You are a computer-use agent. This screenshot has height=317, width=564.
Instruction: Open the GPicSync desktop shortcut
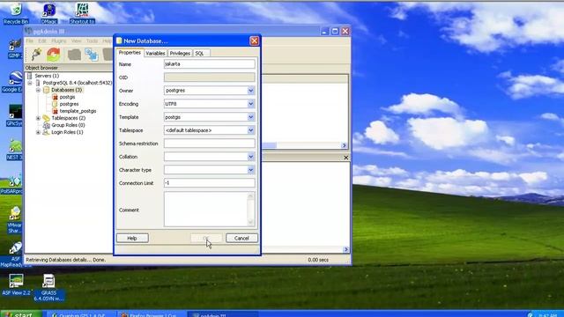pos(14,115)
